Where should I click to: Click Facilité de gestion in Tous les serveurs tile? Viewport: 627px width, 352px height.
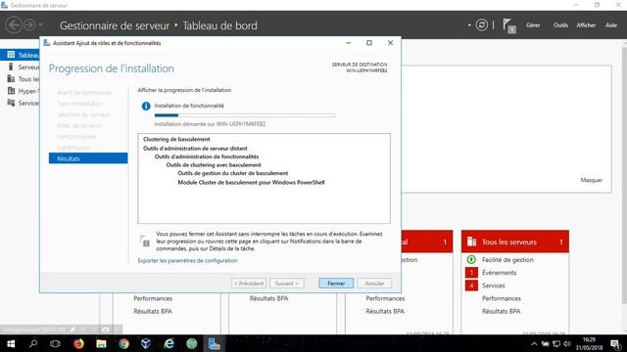507,260
